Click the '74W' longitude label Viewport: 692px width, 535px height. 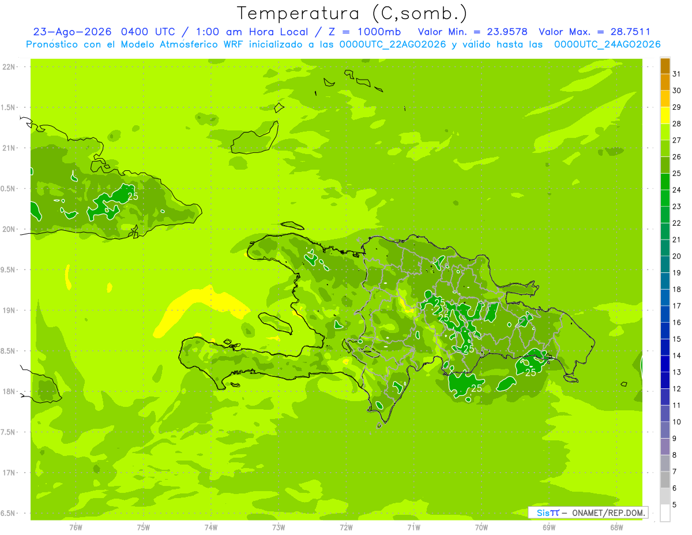[211, 527]
